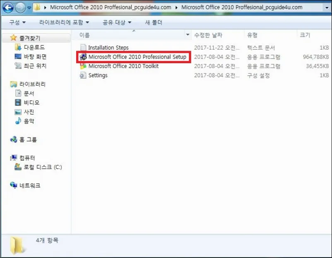Open 즐겨찾기 in the navigation pane
332x258 pixels.
(30, 38)
